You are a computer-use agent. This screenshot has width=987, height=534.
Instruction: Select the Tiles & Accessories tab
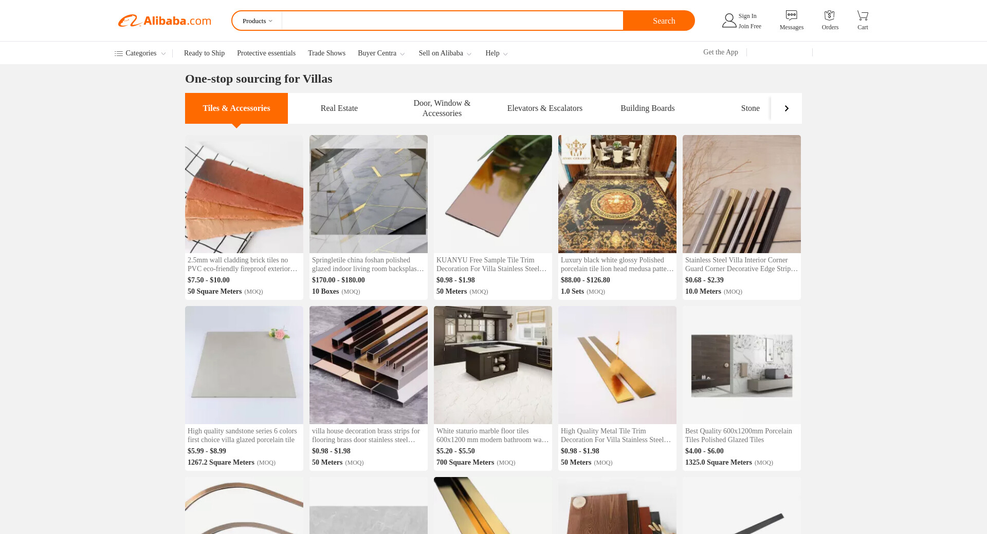tap(236, 108)
